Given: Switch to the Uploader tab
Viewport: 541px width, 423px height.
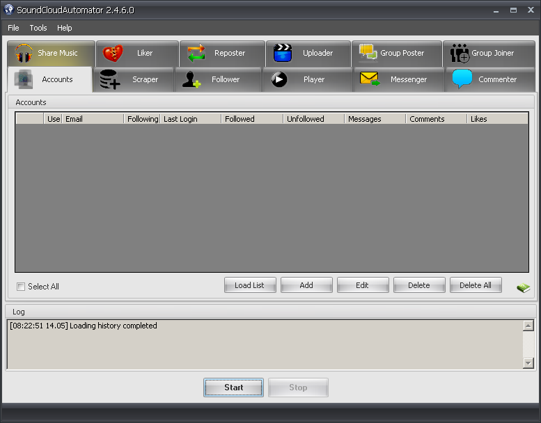Looking at the screenshot, I should (308, 54).
